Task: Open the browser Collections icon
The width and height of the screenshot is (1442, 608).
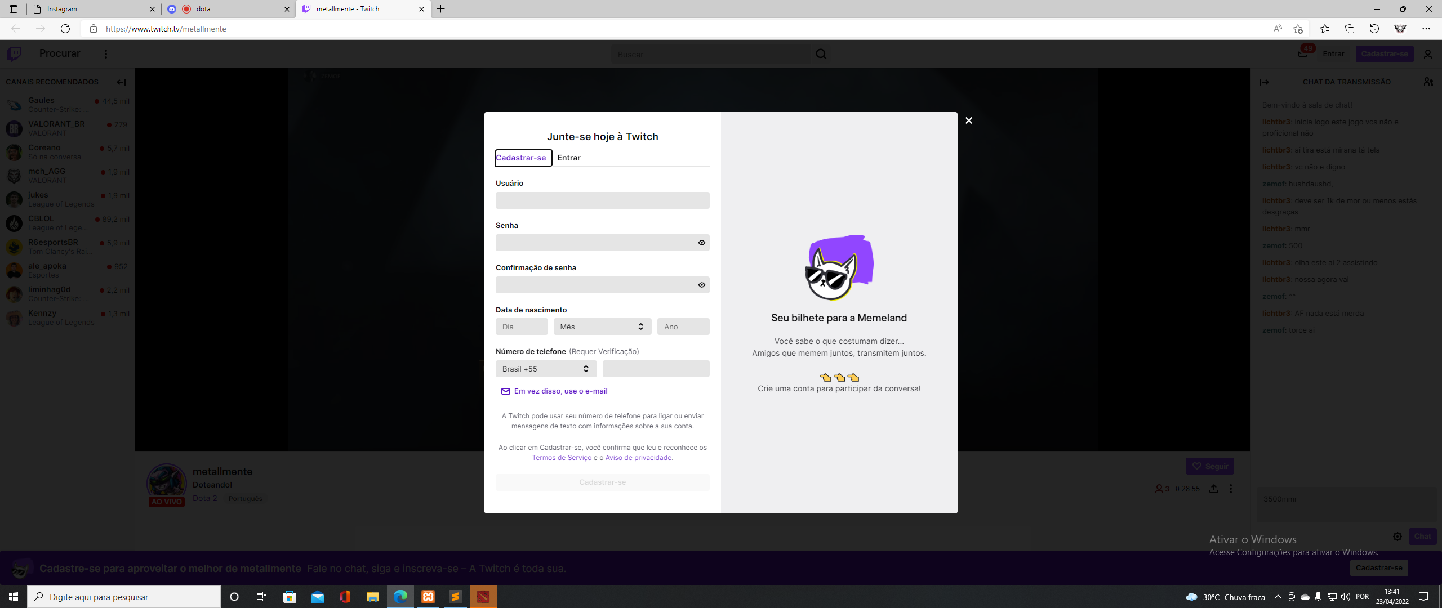Action: [1350, 29]
